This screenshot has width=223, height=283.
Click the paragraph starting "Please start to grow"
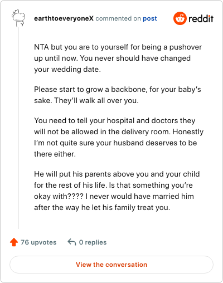(x=118, y=95)
